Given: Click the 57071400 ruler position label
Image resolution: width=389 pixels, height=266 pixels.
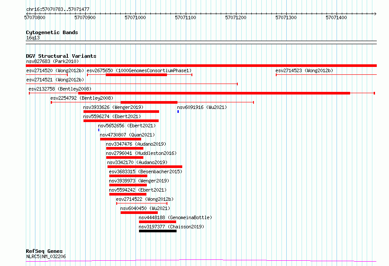Looking at the screenshot, I should (x=336, y=17).
